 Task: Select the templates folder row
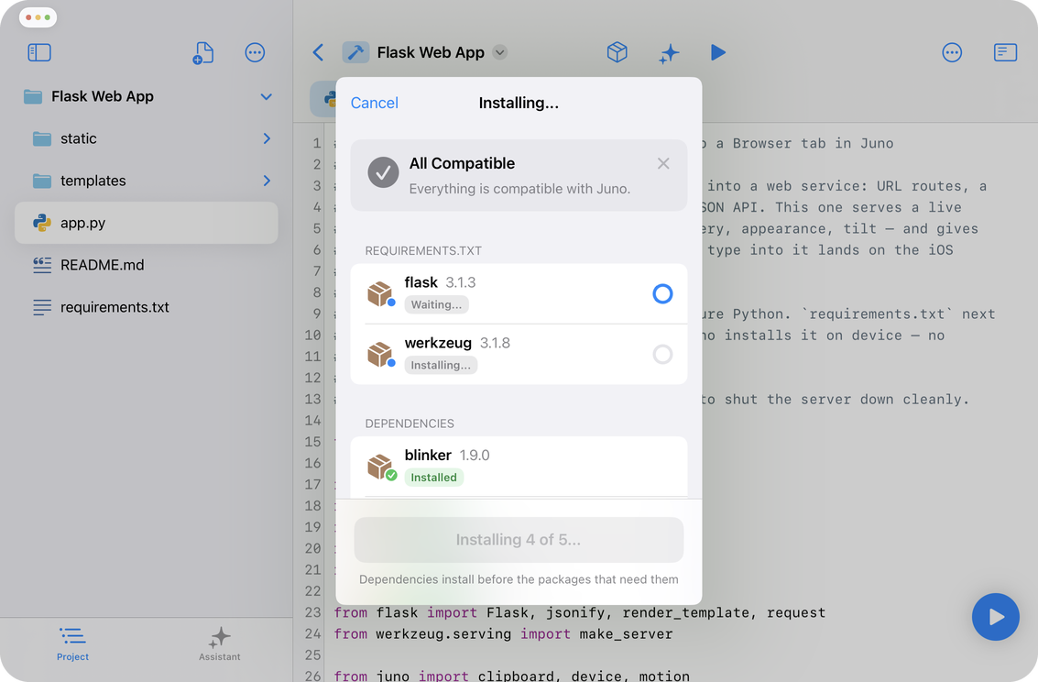pos(147,181)
